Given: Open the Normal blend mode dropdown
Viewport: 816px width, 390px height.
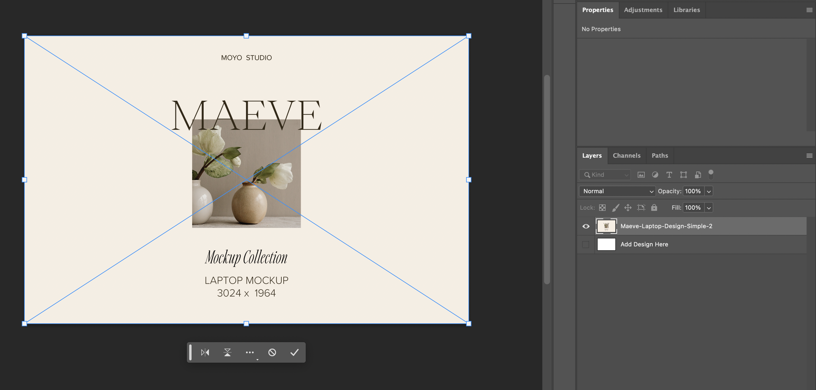Looking at the screenshot, I should point(617,191).
